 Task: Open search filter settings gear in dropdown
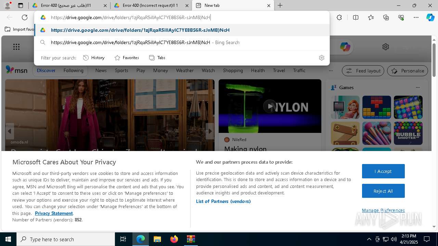pyautogui.click(x=321, y=58)
